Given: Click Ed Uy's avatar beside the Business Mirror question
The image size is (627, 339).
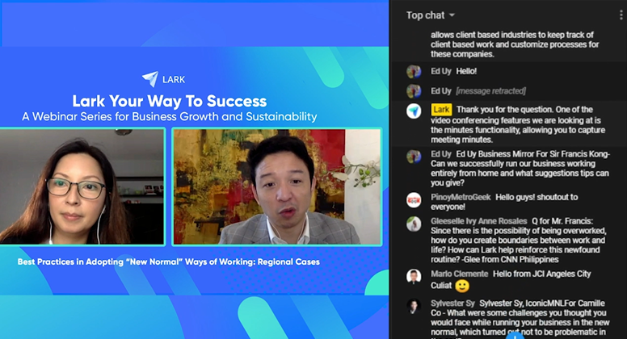Looking at the screenshot, I should click(414, 156).
